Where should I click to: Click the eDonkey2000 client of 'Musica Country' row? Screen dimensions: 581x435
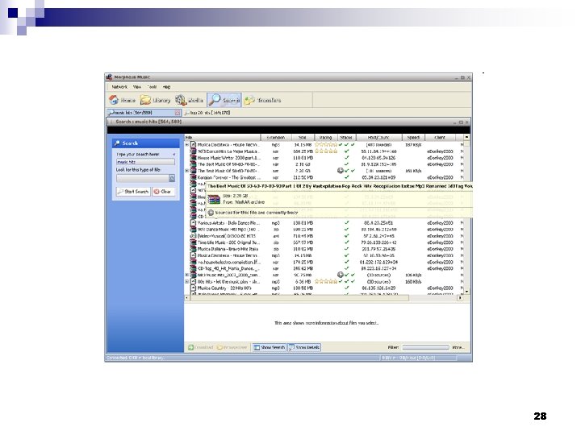click(440, 288)
